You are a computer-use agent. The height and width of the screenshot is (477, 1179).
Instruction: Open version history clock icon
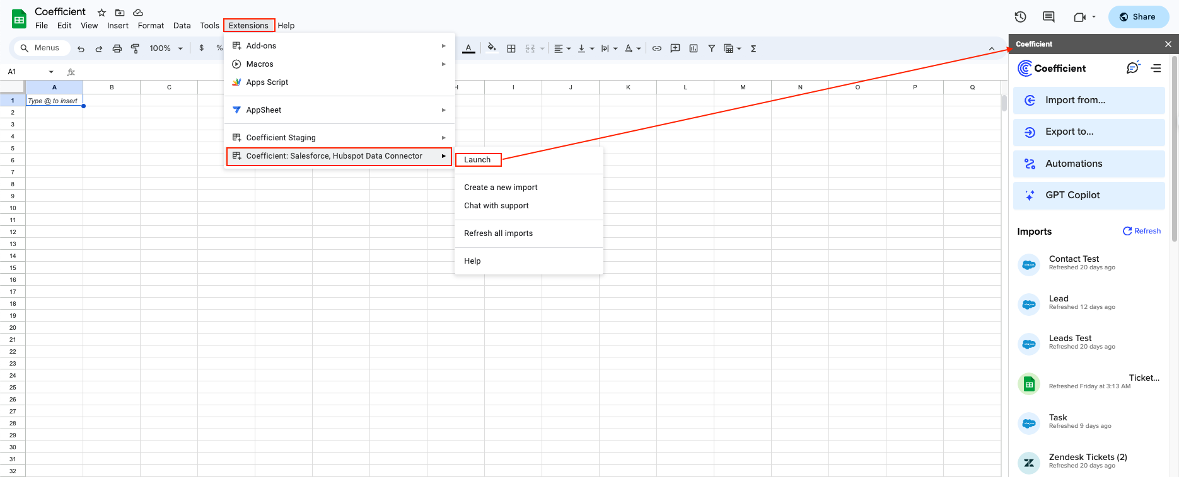coord(1021,17)
